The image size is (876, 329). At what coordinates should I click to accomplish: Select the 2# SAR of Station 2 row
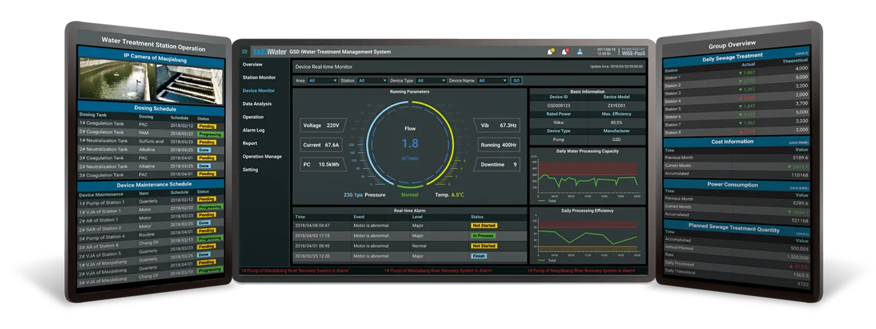coord(150,226)
